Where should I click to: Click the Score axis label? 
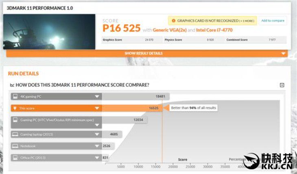click(183, 160)
